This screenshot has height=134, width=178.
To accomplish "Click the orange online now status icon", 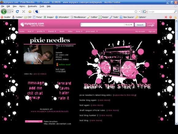I will point(57,64).
